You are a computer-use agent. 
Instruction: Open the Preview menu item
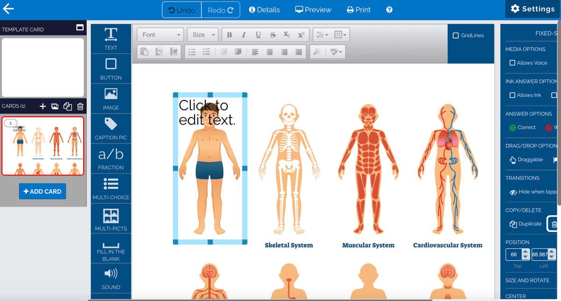point(313,10)
